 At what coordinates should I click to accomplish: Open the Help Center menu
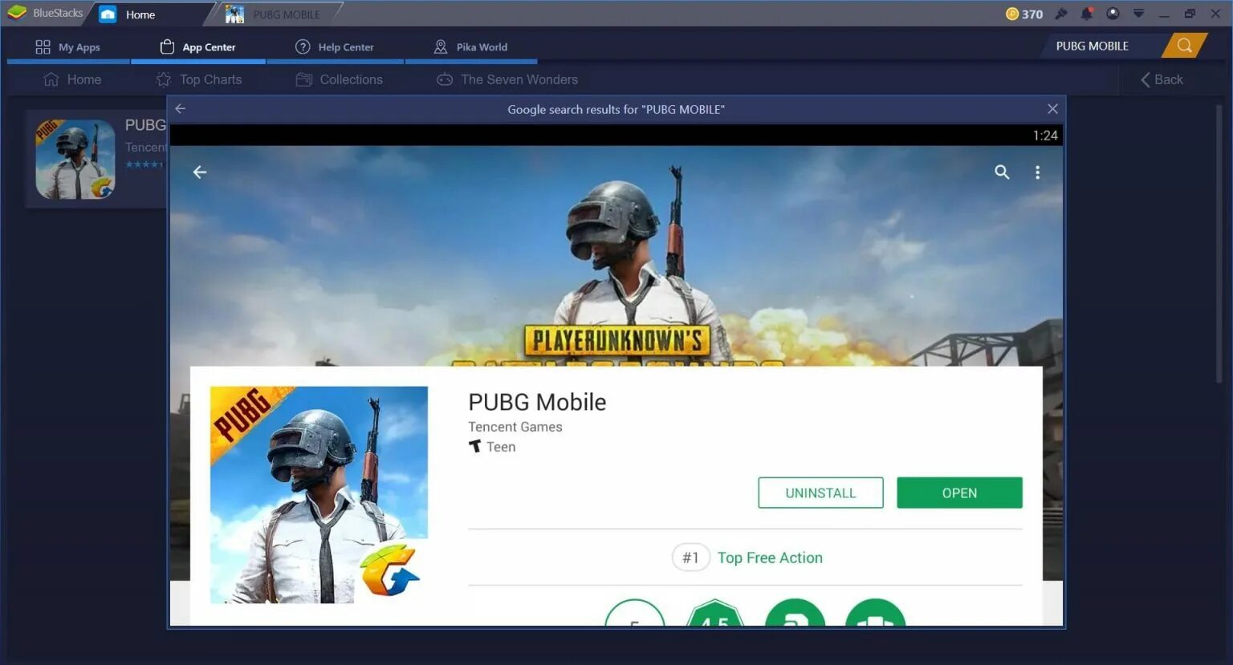(x=336, y=46)
